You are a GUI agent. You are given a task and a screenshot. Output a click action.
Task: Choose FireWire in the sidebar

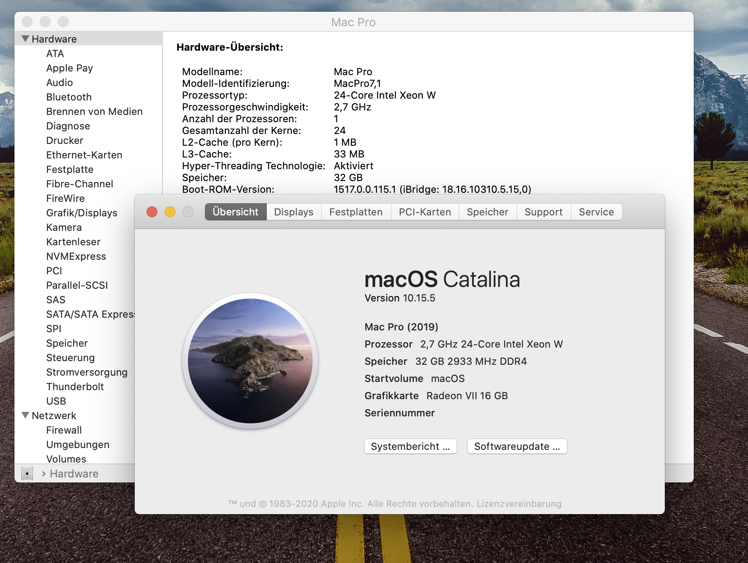coord(66,198)
